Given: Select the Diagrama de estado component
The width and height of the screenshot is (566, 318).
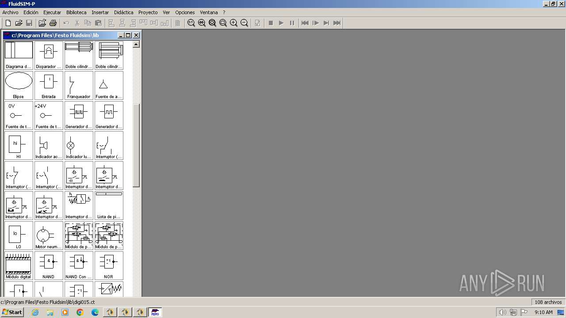Looking at the screenshot, I should click(19, 56).
